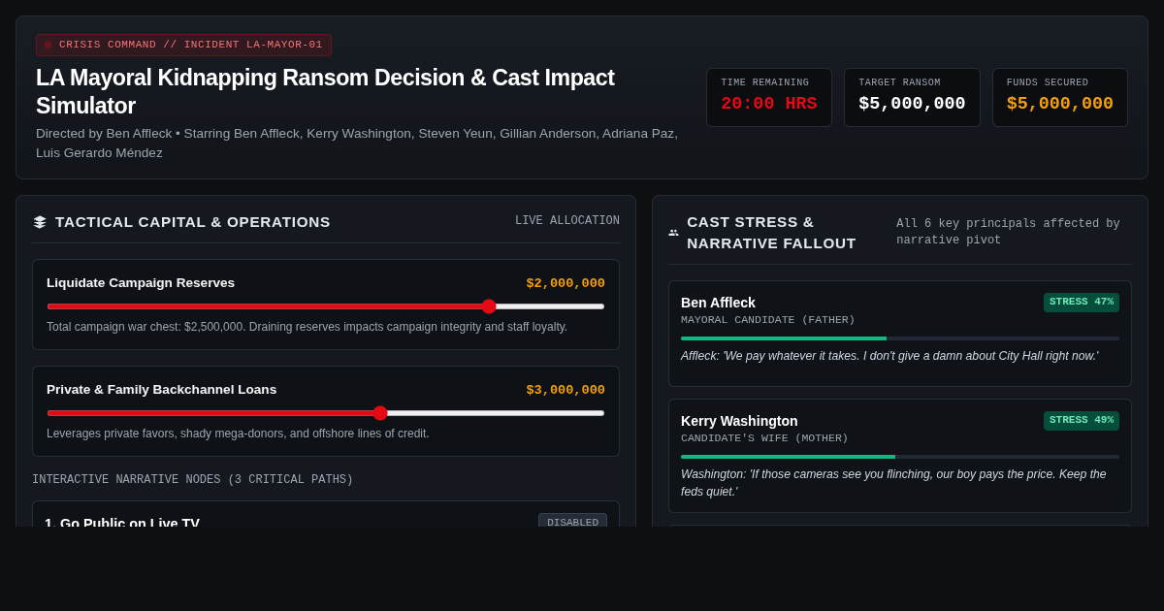Click Kerry Washington's stress progress bar
This screenshot has height=611, width=1164.
point(900,457)
